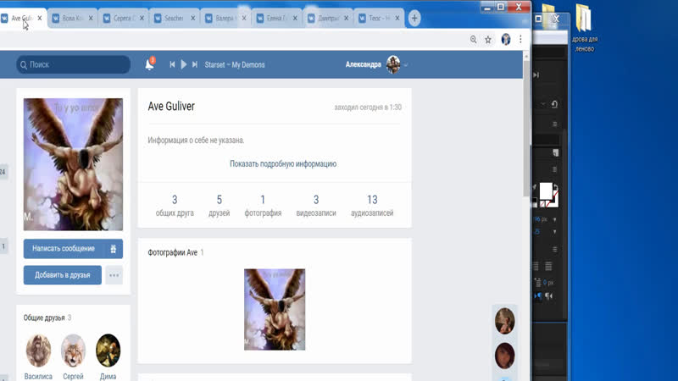Screen dimensions: 678x381
Task: Send a gift via gift icon
Action: click(x=114, y=249)
